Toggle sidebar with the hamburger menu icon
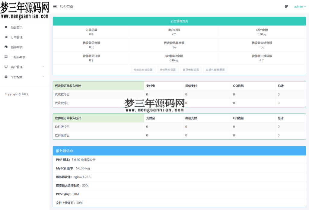This screenshot has width=309, height=210. (x=55, y=7)
